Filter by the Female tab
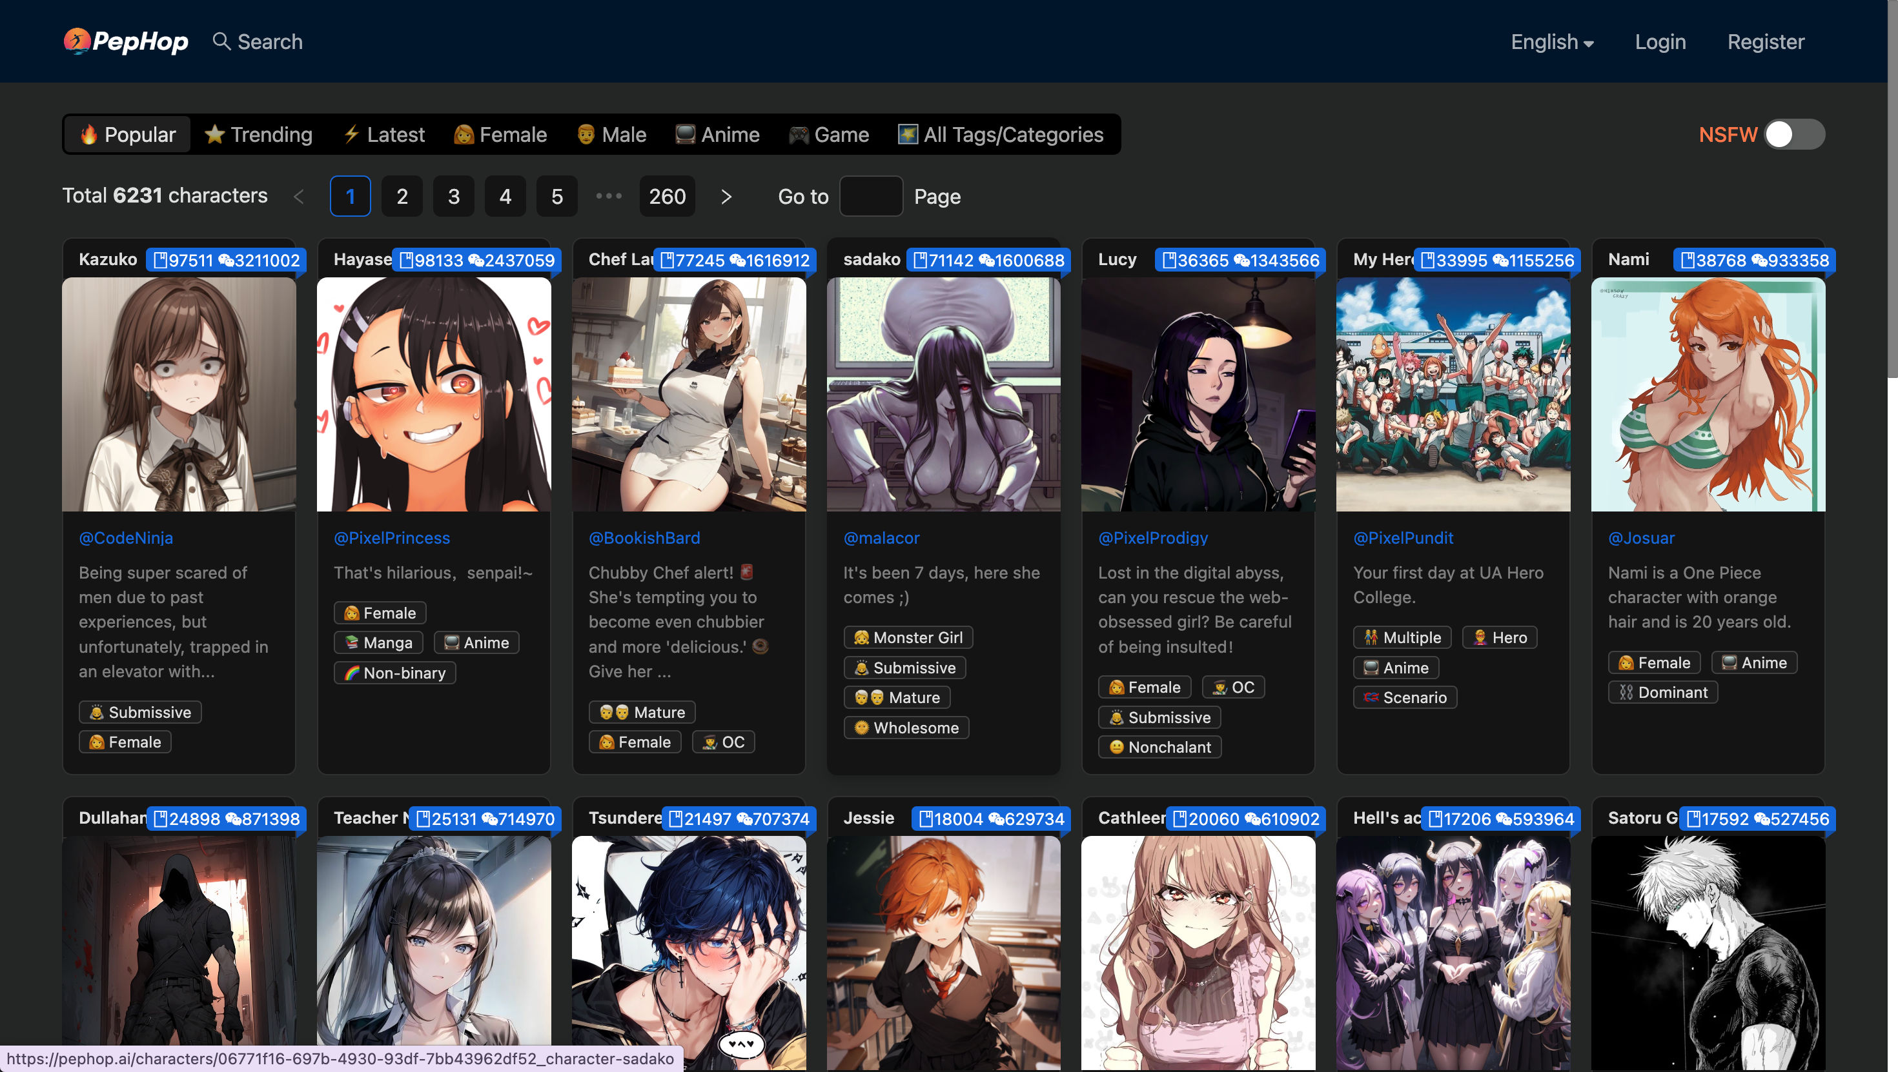The width and height of the screenshot is (1898, 1072). [x=500, y=135]
